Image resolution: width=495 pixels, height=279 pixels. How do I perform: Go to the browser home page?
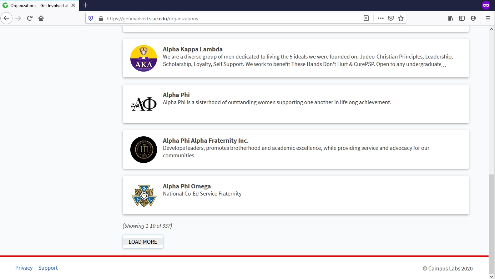point(41,18)
